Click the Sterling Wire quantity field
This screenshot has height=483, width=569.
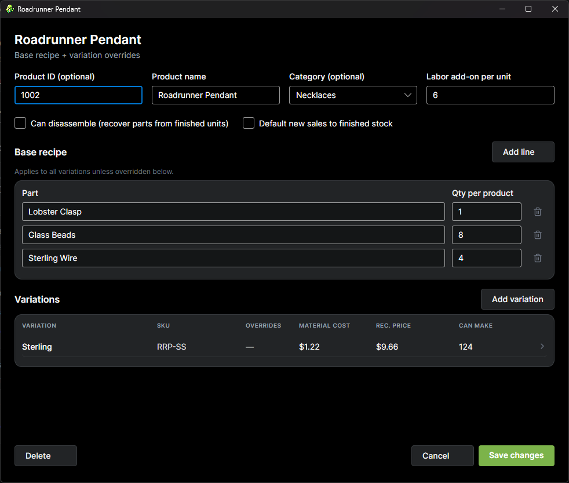486,258
